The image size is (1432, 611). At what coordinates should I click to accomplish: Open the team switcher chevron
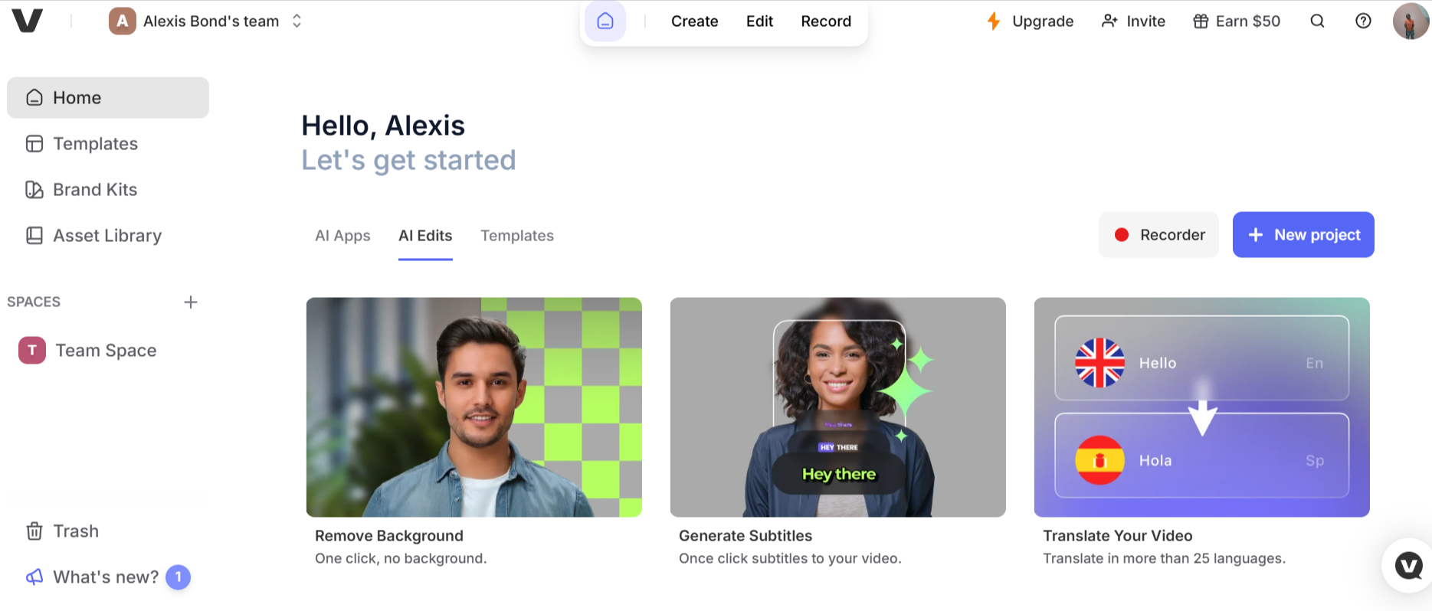pyautogui.click(x=297, y=21)
